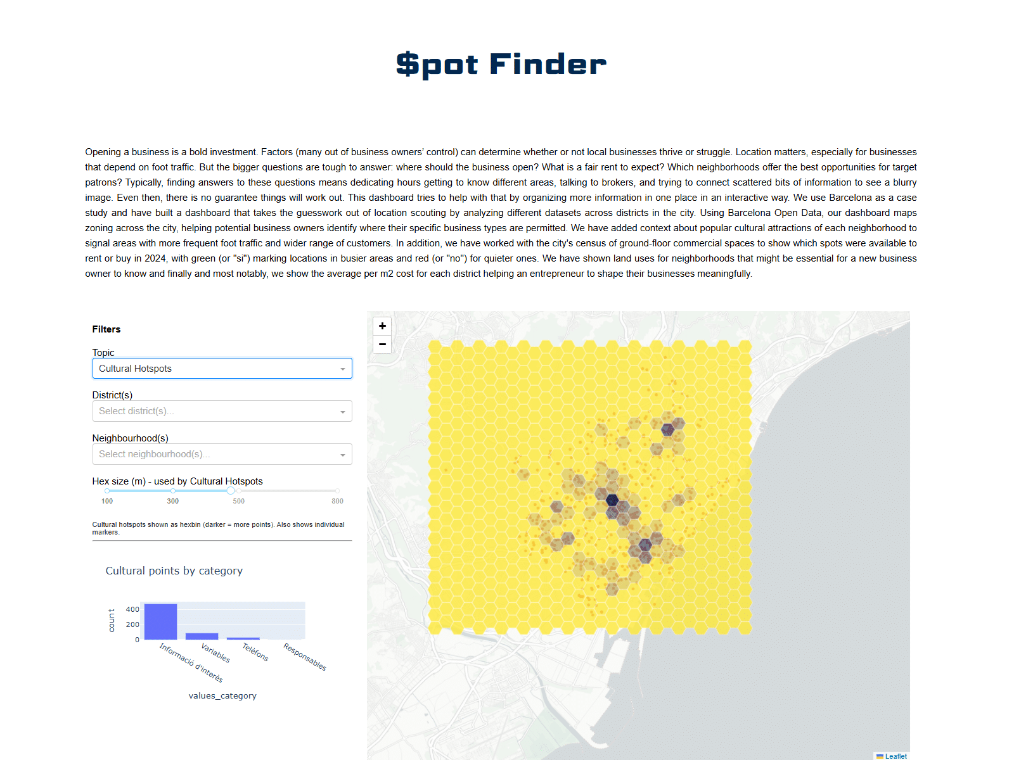Image resolution: width=1014 pixels, height=760 pixels.
Task: Click the values_category axis label
Action: (222, 695)
